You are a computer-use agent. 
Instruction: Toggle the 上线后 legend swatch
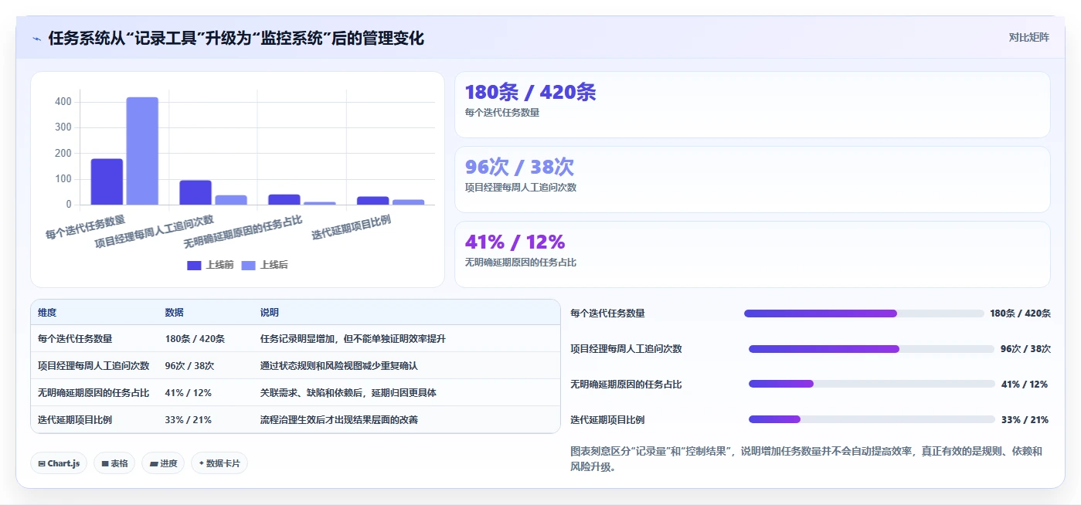click(248, 265)
